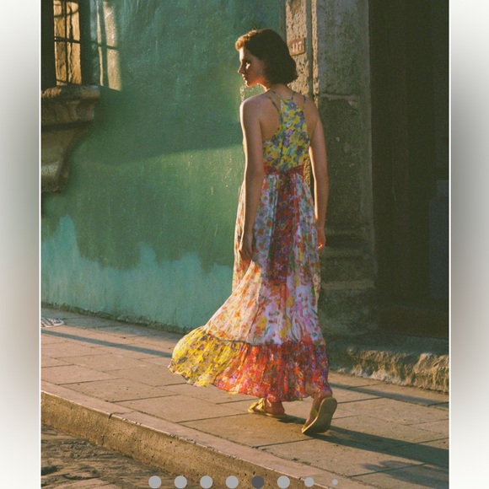The image size is (489, 489).
Task: Jump to the first carousel dot
Action: coord(155,481)
